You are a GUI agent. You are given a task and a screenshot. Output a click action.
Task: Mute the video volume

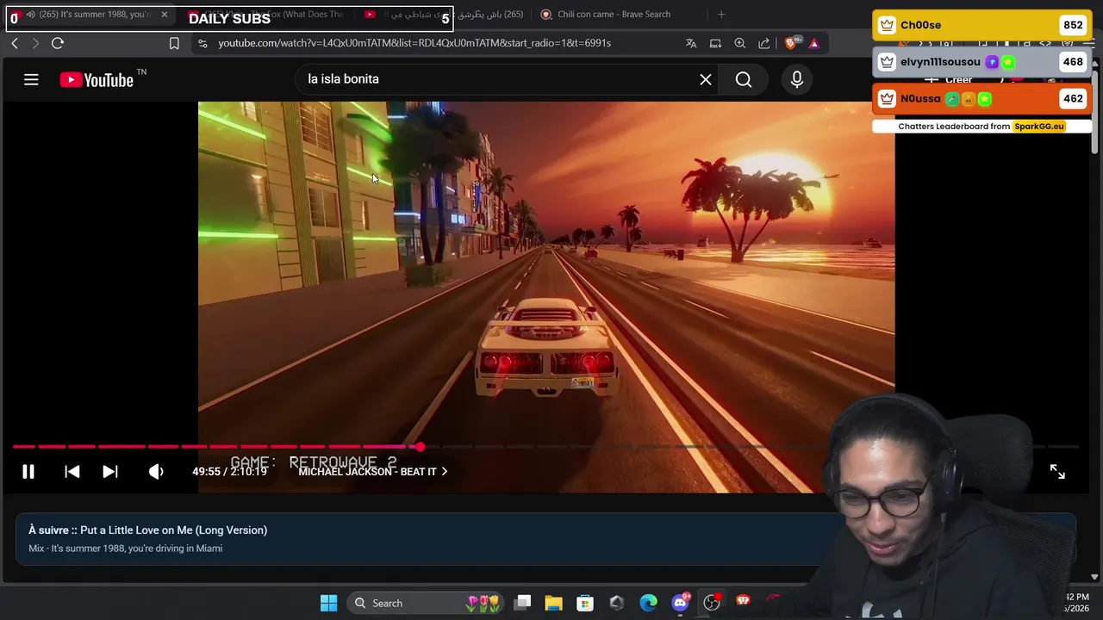tap(156, 471)
